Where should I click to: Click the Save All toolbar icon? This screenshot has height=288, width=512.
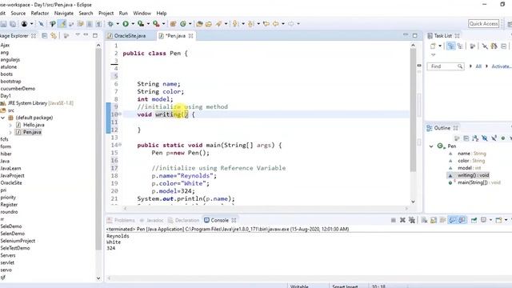coord(13,24)
